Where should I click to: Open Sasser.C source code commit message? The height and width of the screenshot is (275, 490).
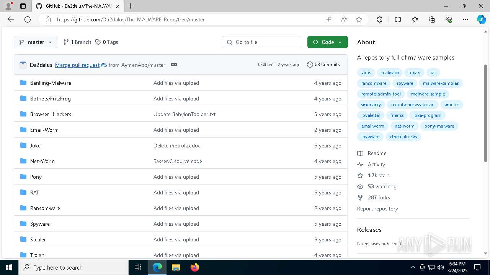178,161
